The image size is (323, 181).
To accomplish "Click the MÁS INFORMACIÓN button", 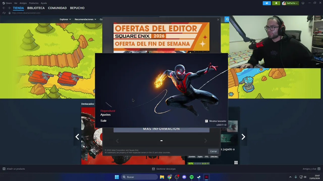I will pos(161,129).
